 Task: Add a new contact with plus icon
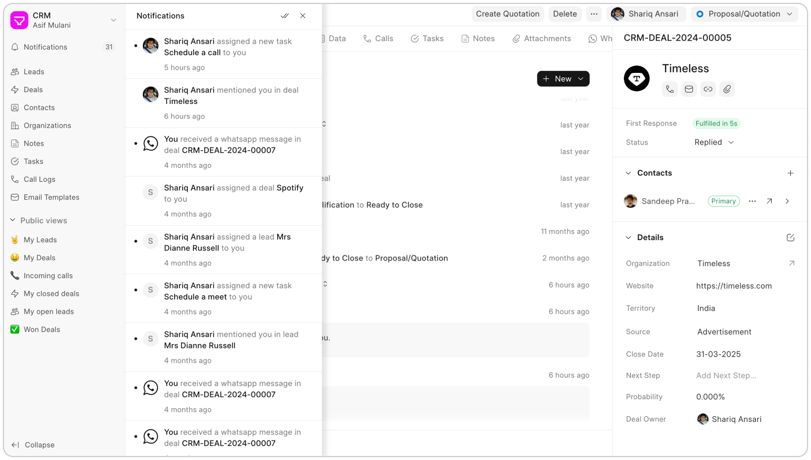790,173
